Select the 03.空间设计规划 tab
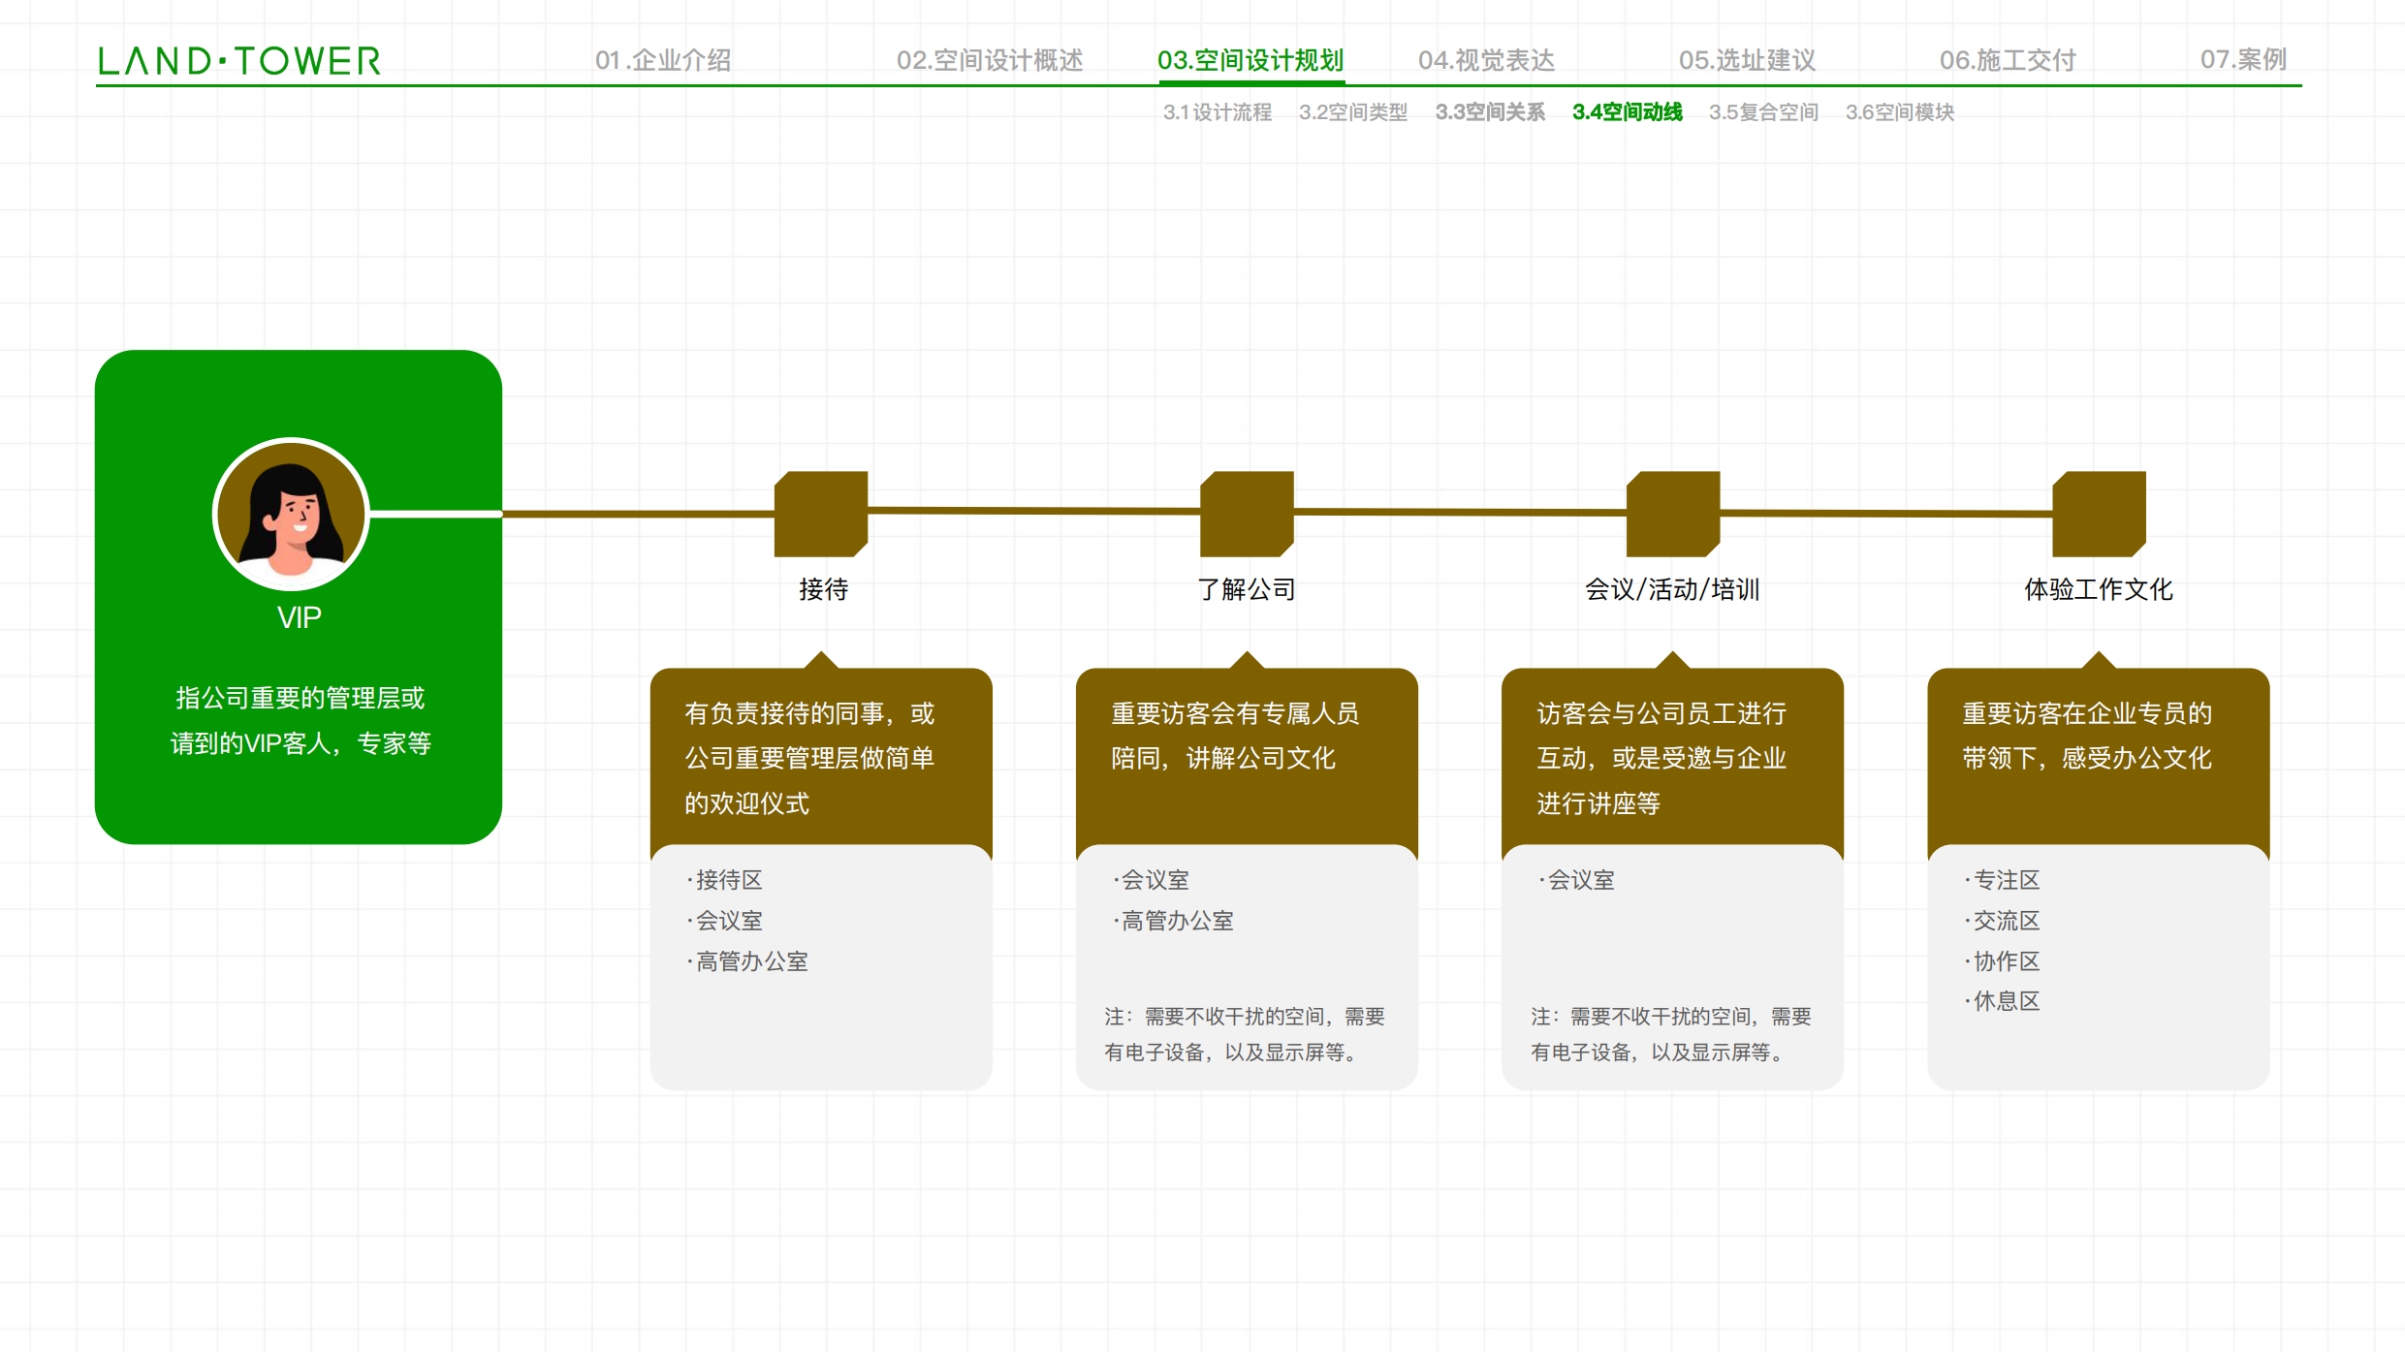The height and width of the screenshot is (1352, 2405). [x=1250, y=60]
